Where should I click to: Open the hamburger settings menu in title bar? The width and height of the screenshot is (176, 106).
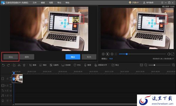162,2
